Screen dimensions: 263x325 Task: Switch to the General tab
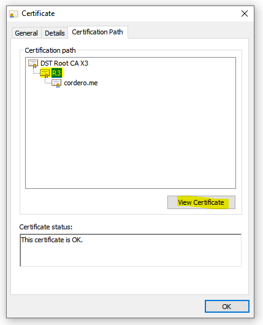(26, 33)
